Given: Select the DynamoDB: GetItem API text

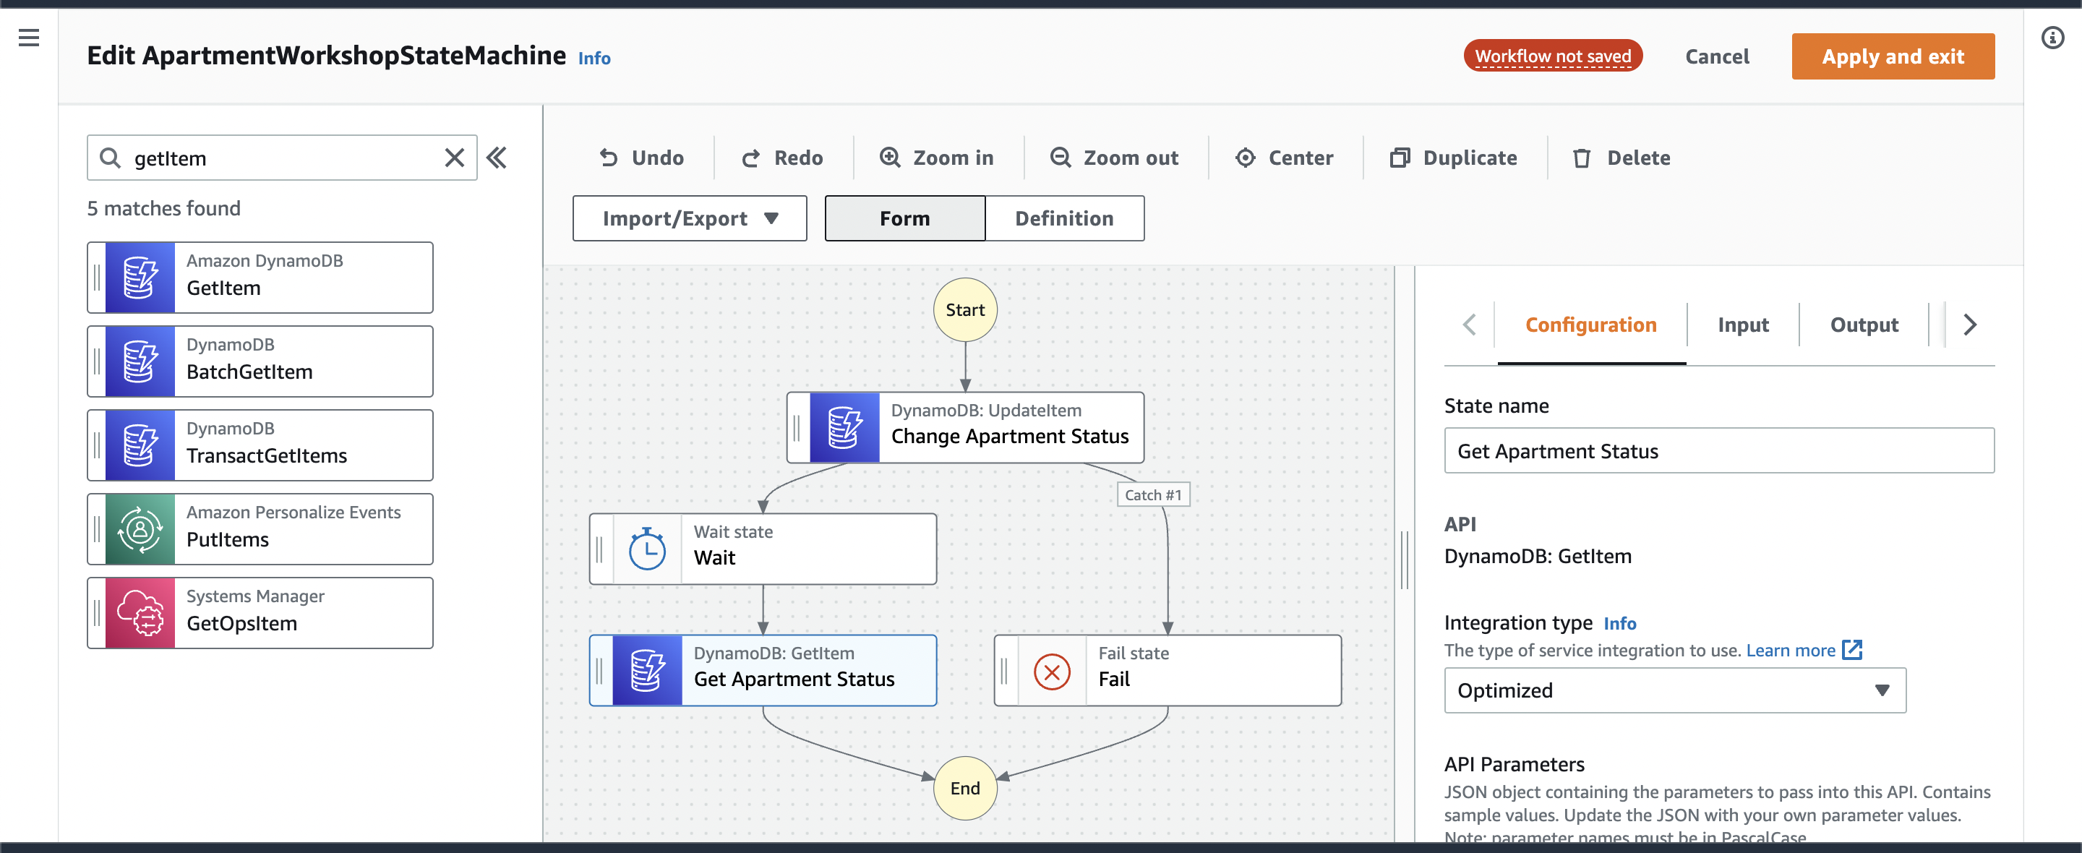Looking at the screenshot, I should pos(1537,557).
